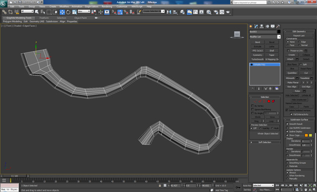
Task: Expand the Soft Selection rollout
Action: pyautogui.click(x=264, y=143)
